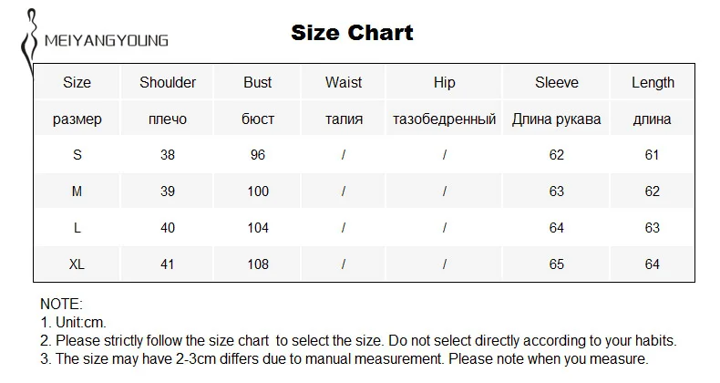Click the MEIYANGYOUNG brand name text
This screenshot has width=720, height=383.
[x=106, y=40]
